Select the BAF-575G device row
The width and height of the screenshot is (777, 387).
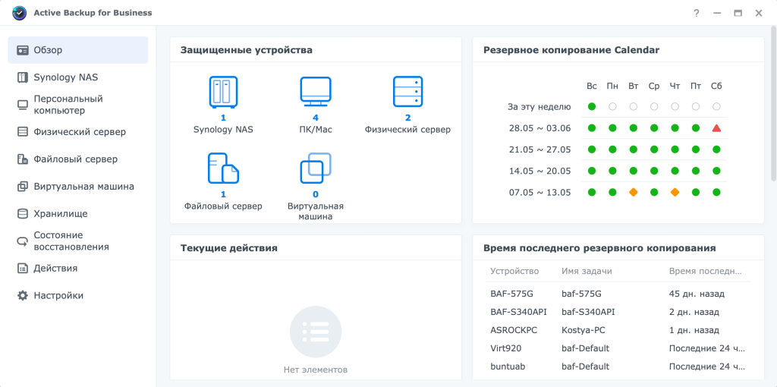(618, 294)
